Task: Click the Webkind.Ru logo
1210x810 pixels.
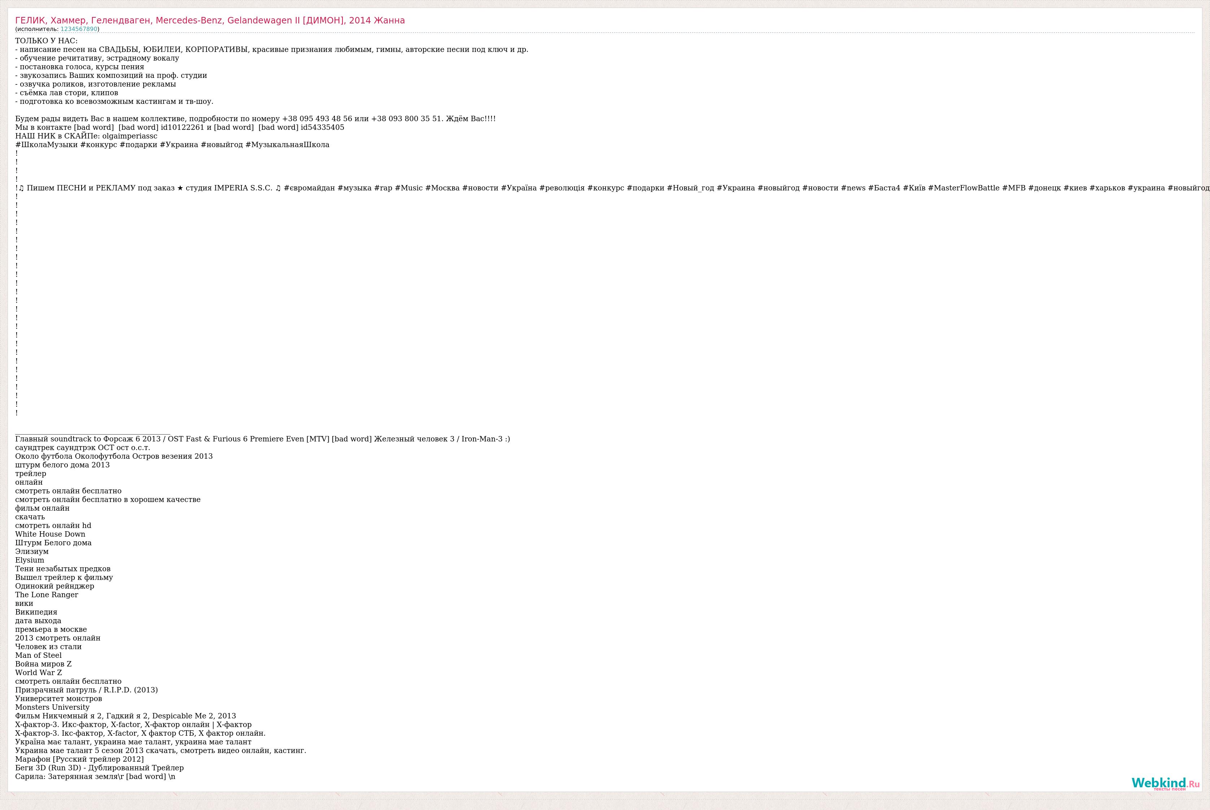Action: 1166,784
